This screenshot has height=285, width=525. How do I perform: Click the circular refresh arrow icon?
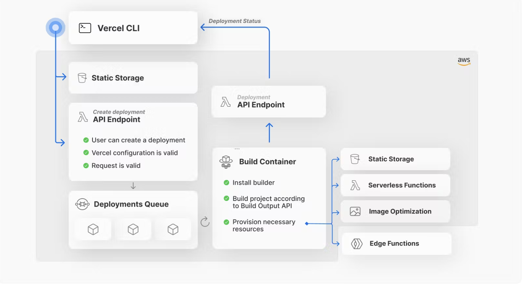point(205,222)
